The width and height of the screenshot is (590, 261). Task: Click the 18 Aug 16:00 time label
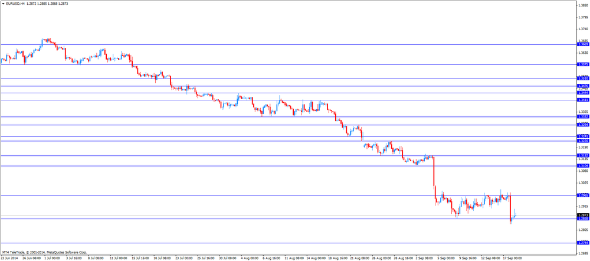pos(338,259)
